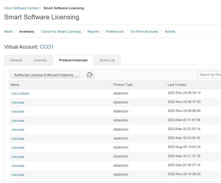221x183 pixels.
Task: Open the Alerts menu item
Action: click(8, 31)
